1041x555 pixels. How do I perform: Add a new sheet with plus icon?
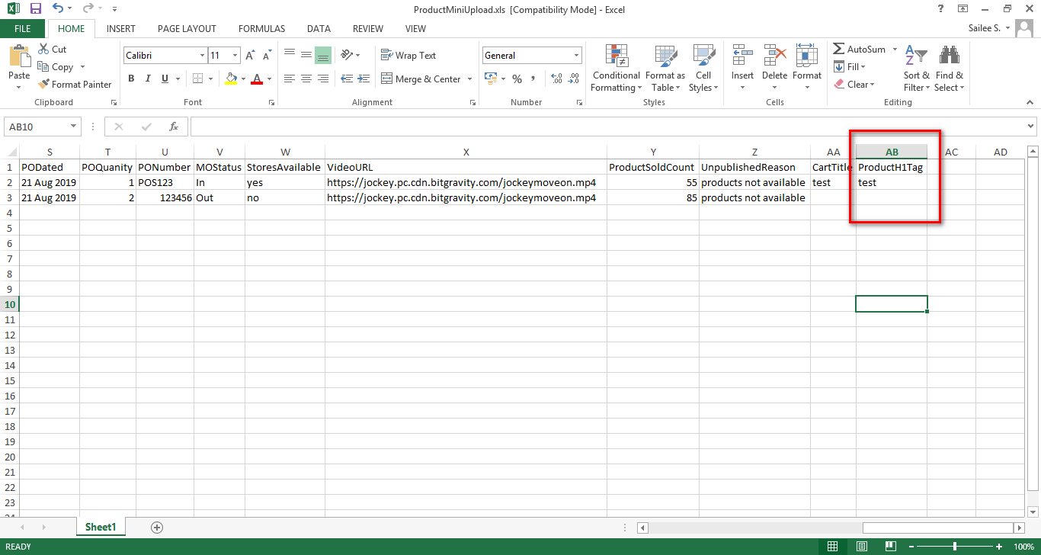tap(157, 528)
